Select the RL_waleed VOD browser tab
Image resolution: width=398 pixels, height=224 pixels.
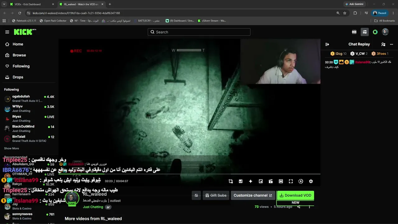(x=81, y=4)
